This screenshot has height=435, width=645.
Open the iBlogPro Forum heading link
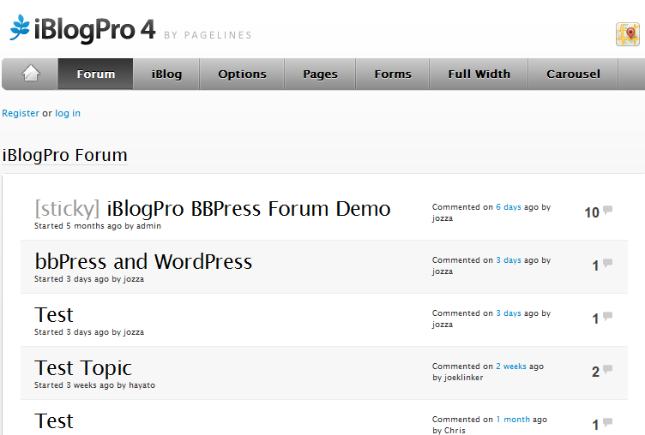pos(64,155)
